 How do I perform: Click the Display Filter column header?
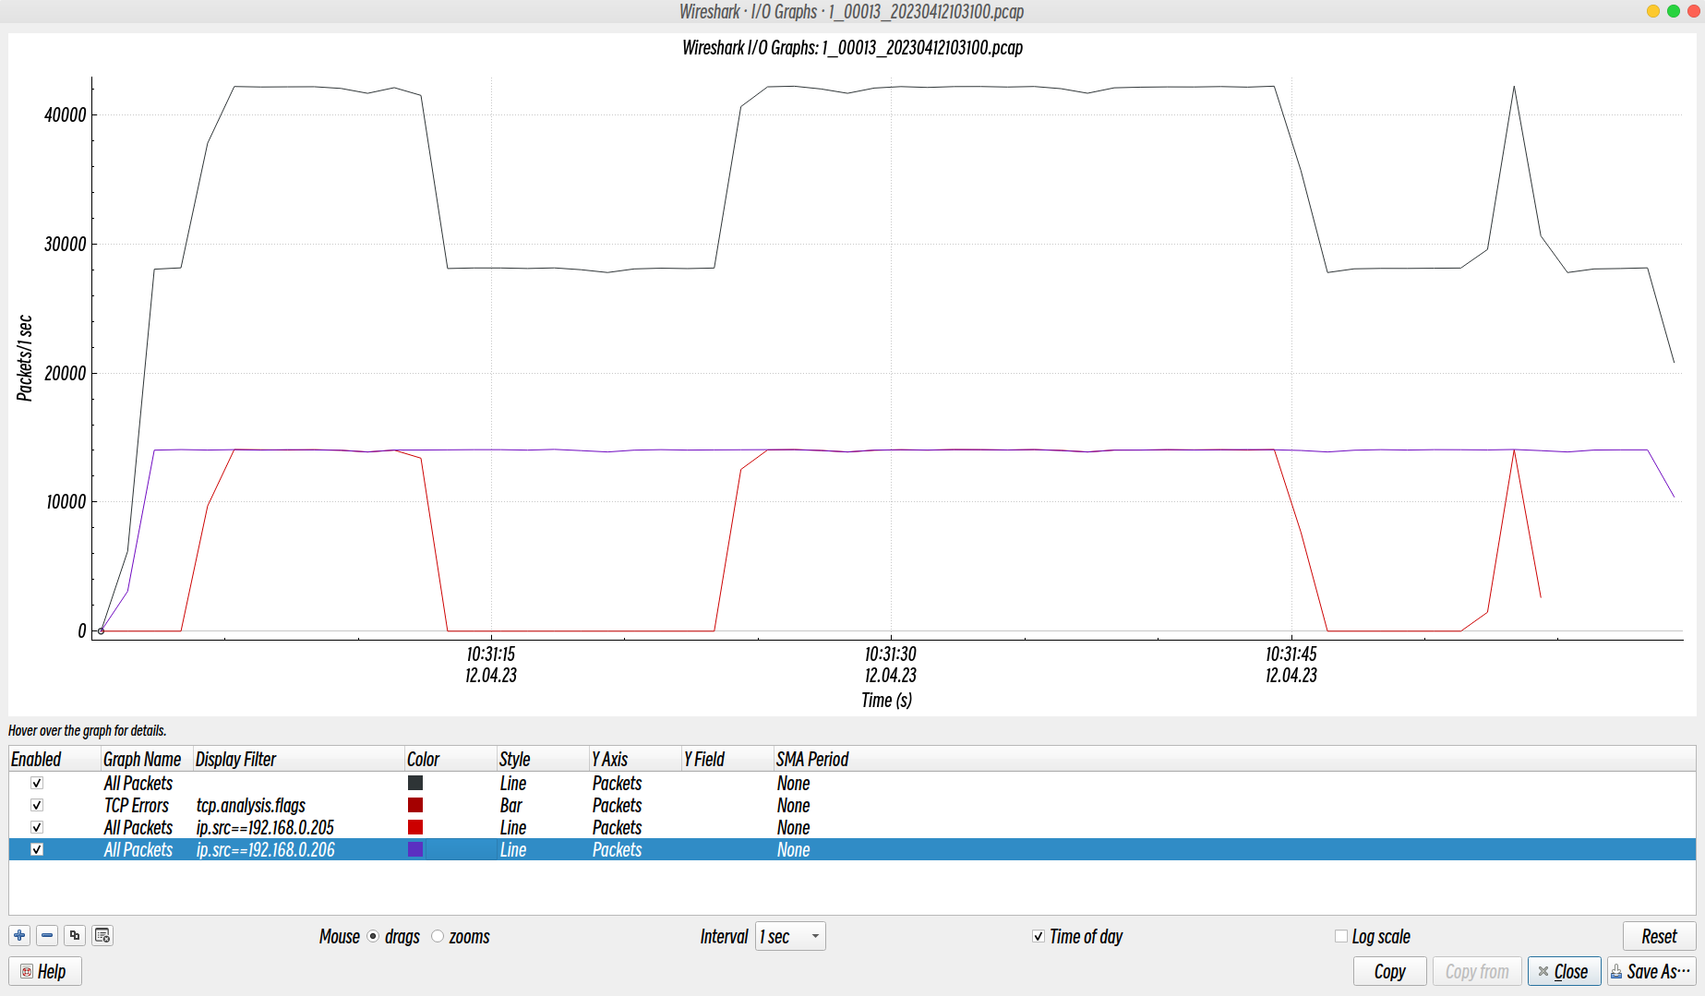236,759
